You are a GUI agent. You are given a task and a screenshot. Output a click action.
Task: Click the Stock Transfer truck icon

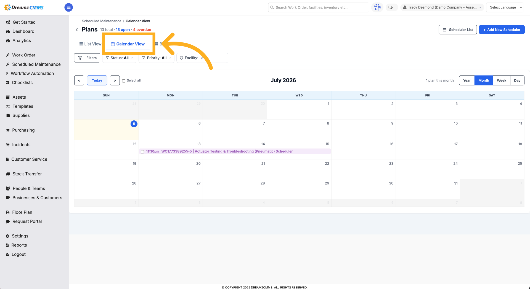pos(8,174)
